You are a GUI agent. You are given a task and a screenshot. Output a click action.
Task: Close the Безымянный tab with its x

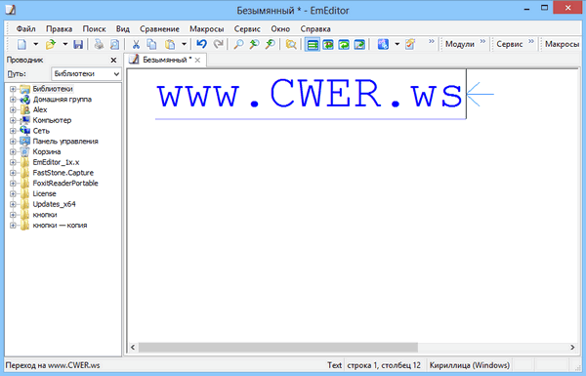click(197, 61)
